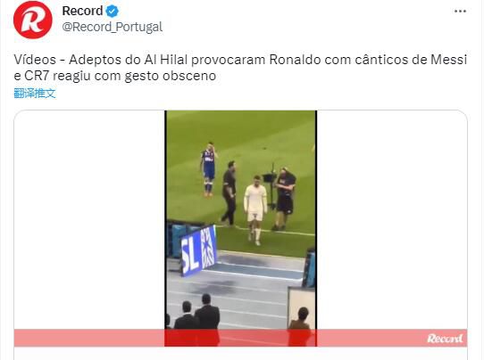Click the blank card area left of video
Image resolution: width=484 pixels, height=360 pixels.
pyautogui.click(x=89, y=219)
